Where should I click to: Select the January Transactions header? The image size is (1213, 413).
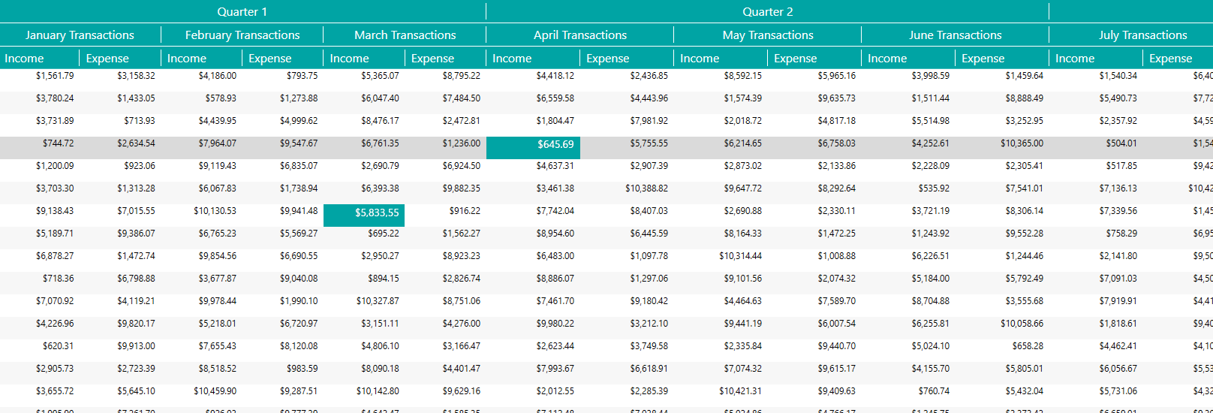point(80,35)
